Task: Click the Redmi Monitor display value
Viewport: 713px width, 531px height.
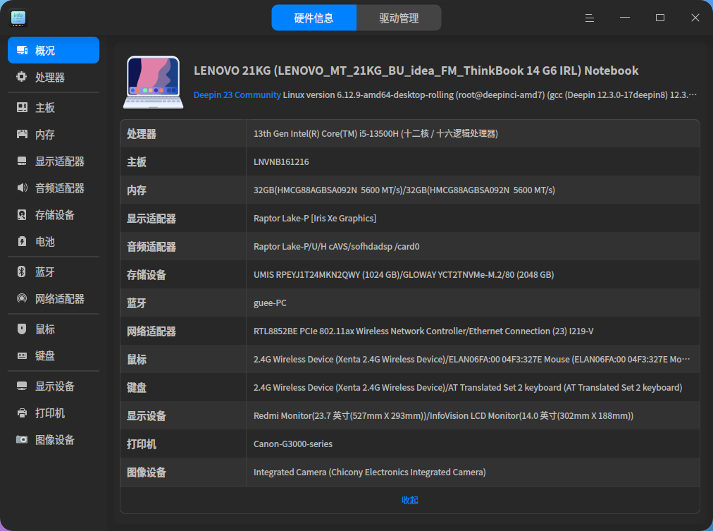Action: (x=443, y=415)
